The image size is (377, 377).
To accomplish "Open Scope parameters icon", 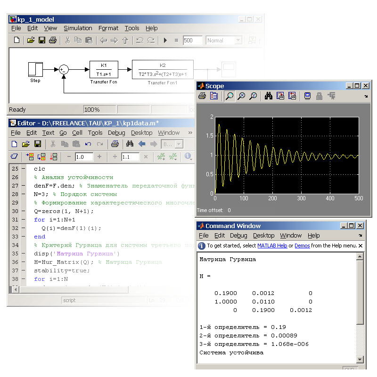I will [214, 96].
